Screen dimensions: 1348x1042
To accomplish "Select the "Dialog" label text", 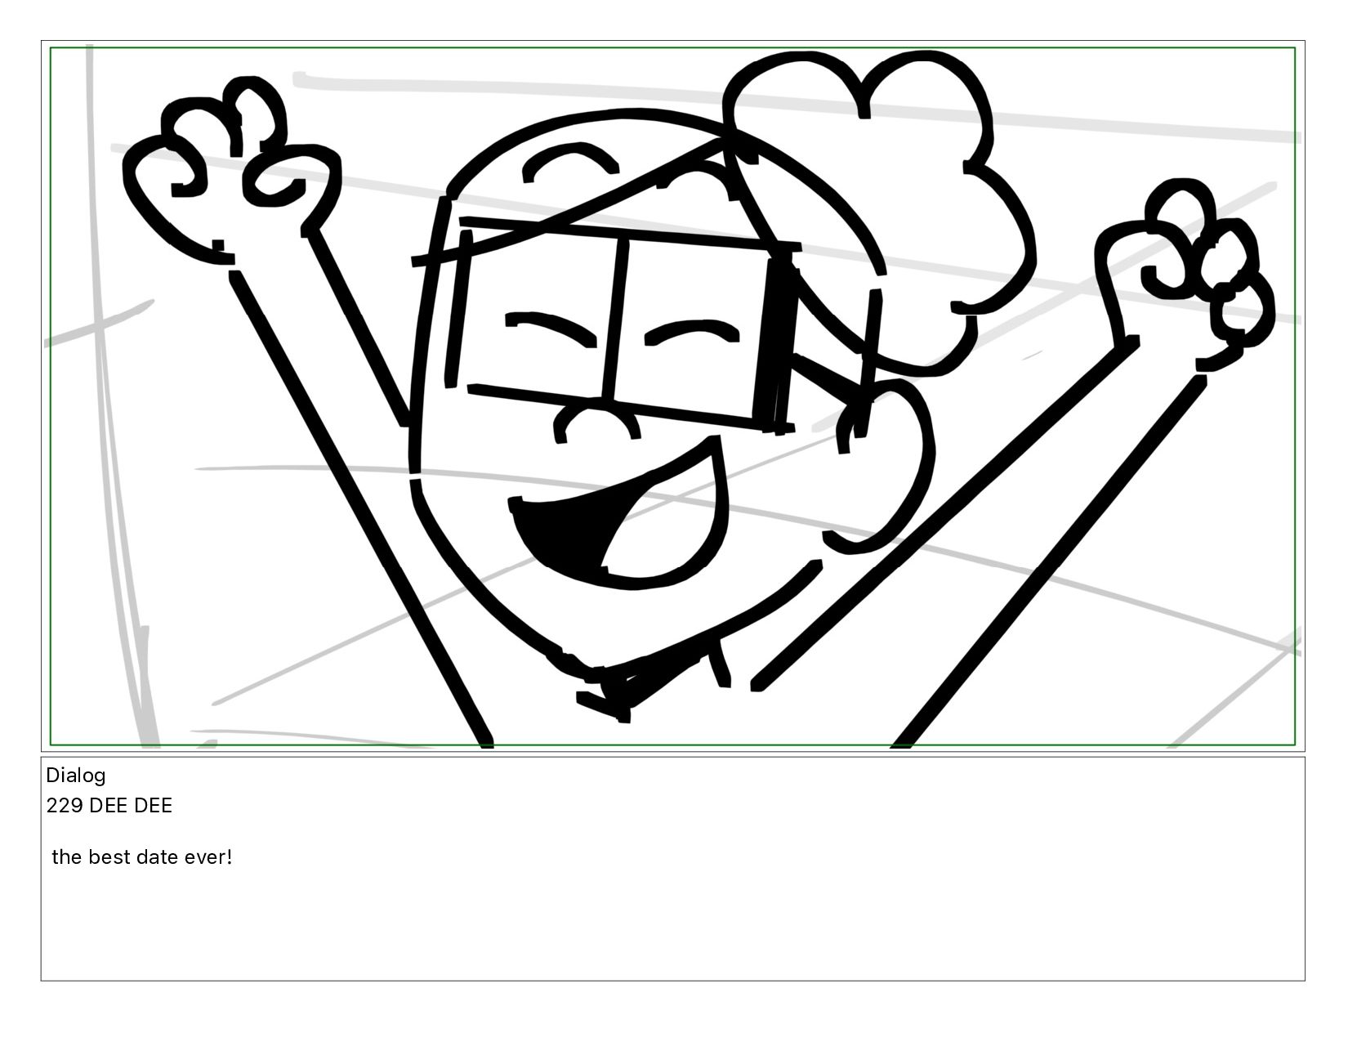I will click(x=76, y=776).
